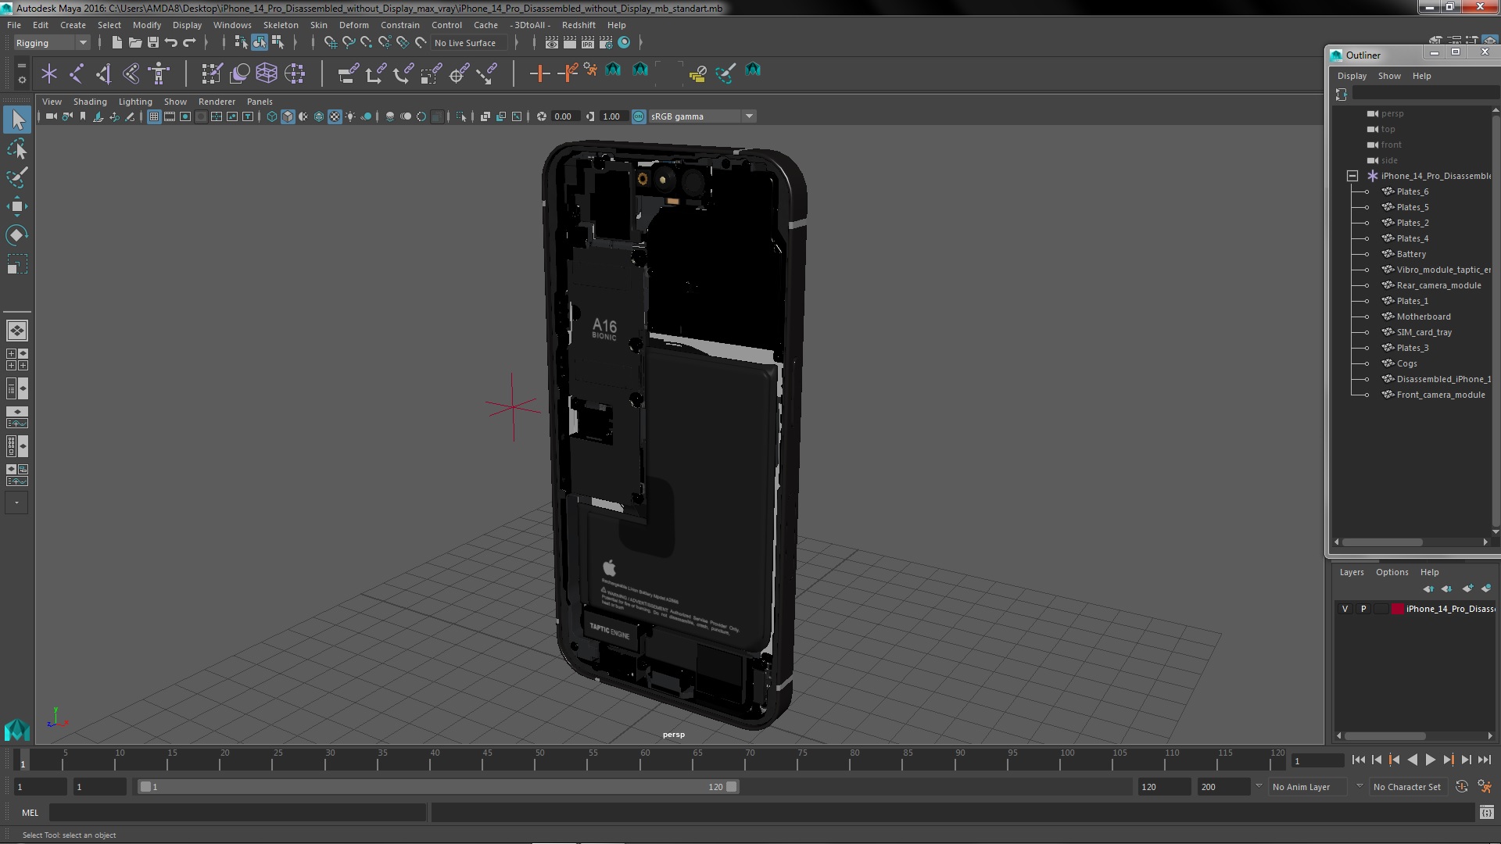Open the viewport Shading menu
The width and height of the screenshot is (1501, 844).
tap(90, 102)
